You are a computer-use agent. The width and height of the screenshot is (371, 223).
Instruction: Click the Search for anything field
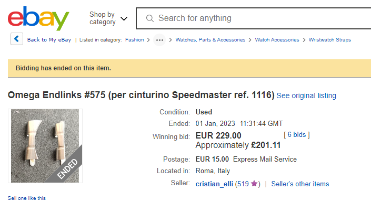point(253,18)
